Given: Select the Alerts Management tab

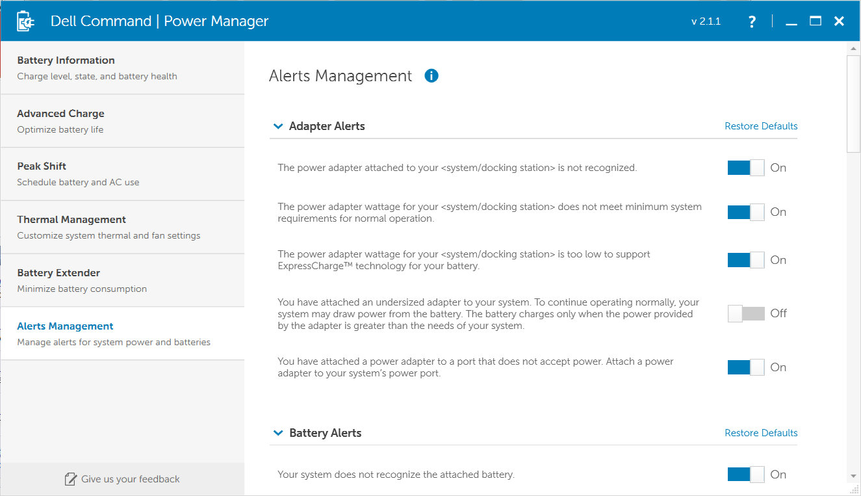Looking at the screenshot, I should (122, 333).
